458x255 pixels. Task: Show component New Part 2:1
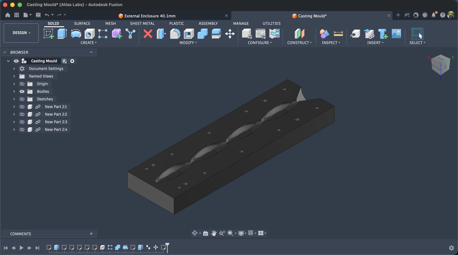(x=22, y=107)
